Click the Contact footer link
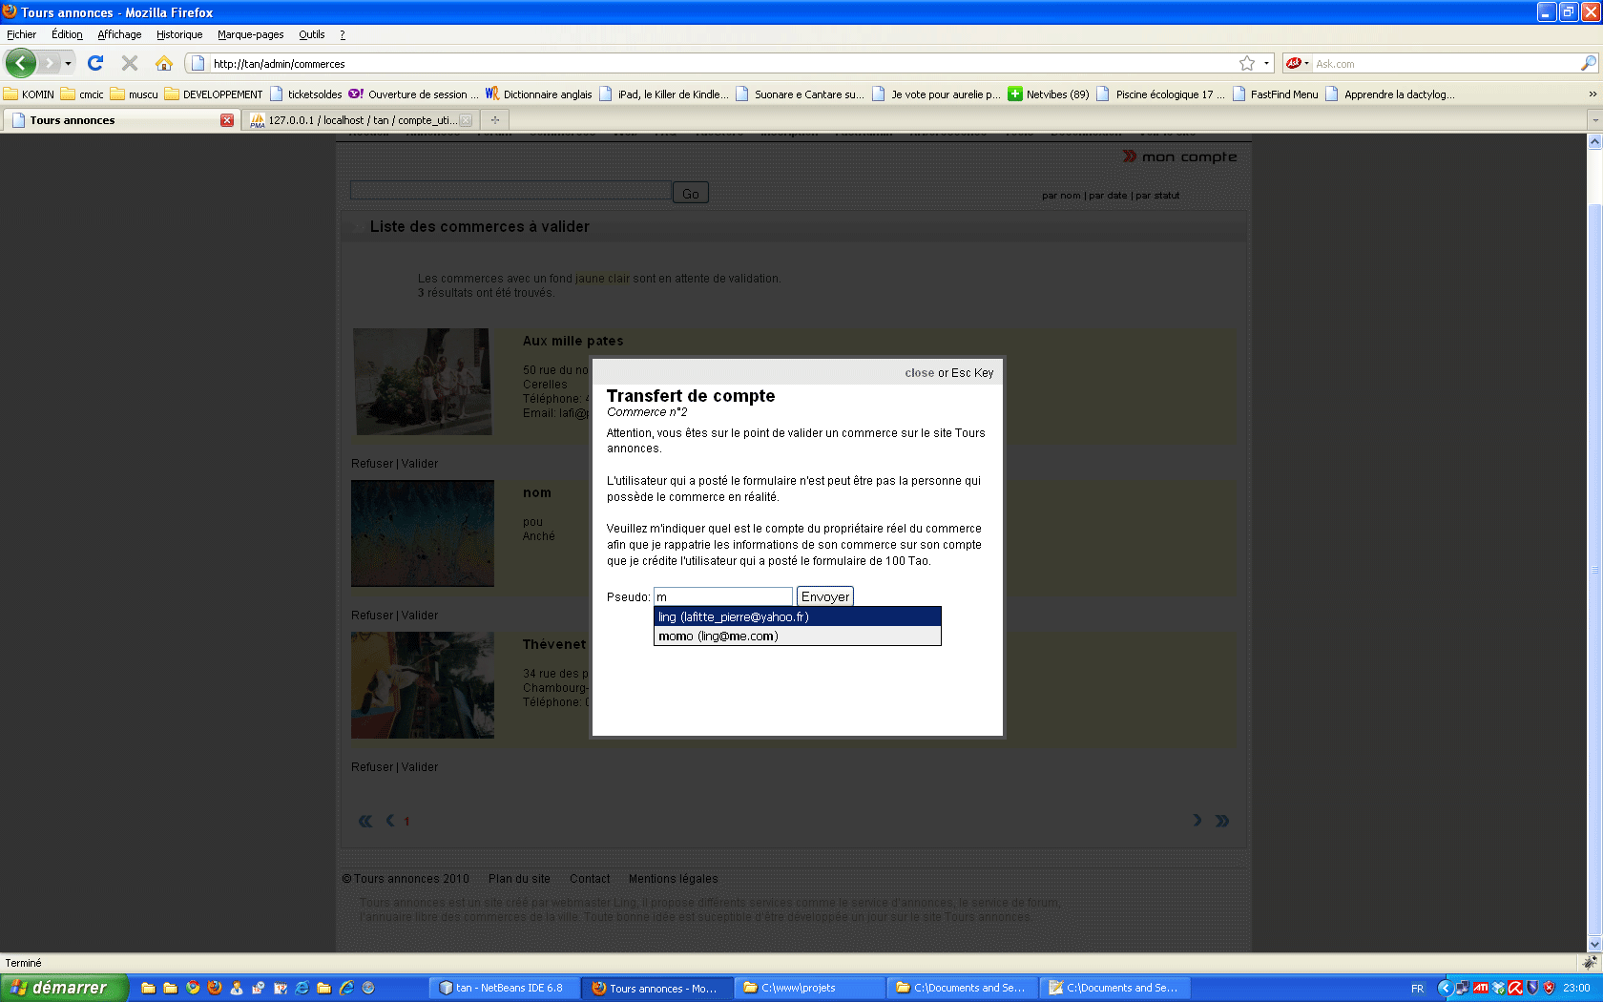Screen dimensions: 1603x1002 (590, 879)
